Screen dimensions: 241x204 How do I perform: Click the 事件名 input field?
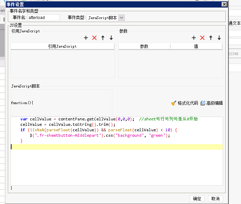click(x=43, y=18)
